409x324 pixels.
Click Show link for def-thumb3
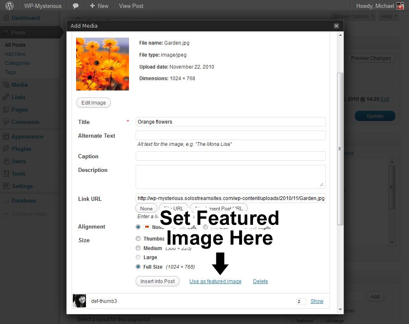[x=317, y=301]
